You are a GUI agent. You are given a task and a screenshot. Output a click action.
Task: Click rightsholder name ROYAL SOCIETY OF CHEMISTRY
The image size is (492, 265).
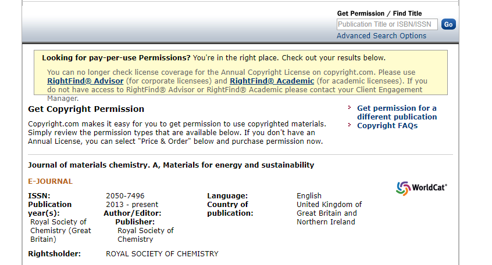tap(162, 254)
